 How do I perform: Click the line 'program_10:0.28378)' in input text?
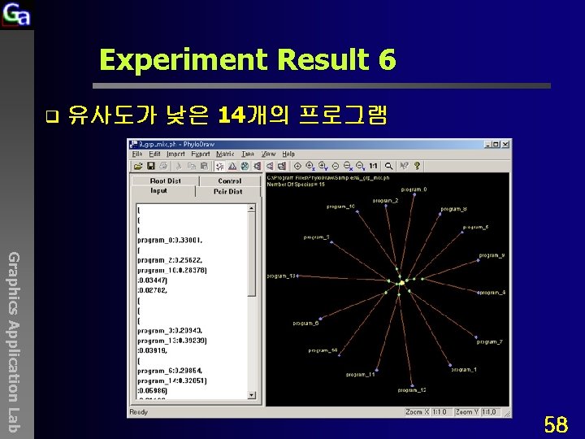coord(172,270)
